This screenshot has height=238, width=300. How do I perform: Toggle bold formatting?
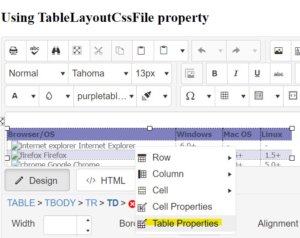click(215, 74)
